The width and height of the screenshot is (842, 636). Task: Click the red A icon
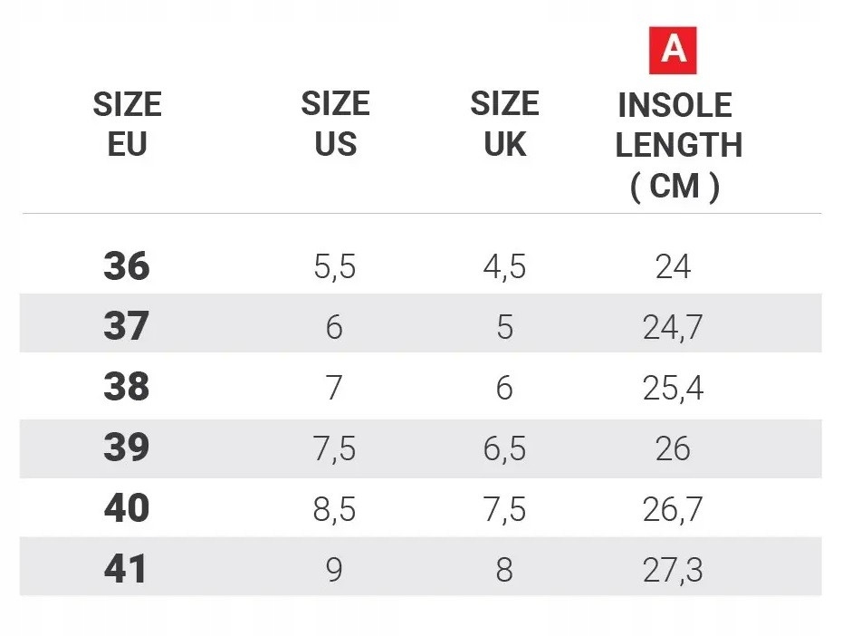click(x=673, y=50)
